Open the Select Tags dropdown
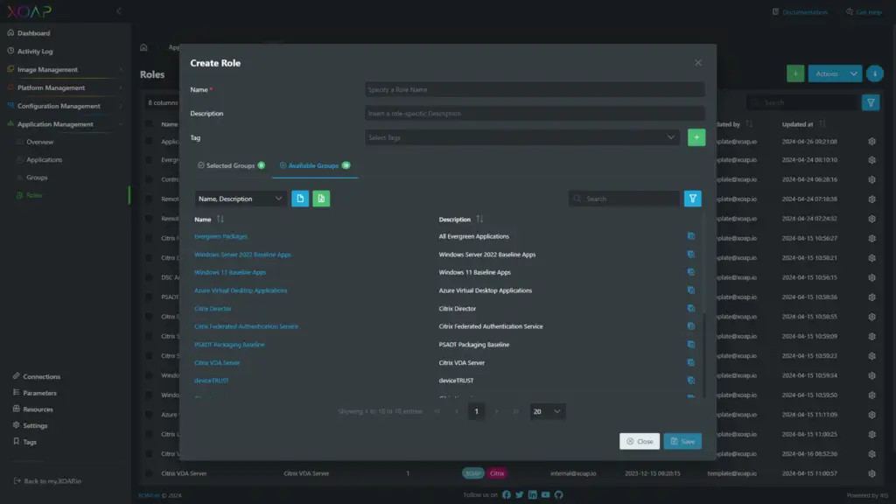 click(521, 137)
